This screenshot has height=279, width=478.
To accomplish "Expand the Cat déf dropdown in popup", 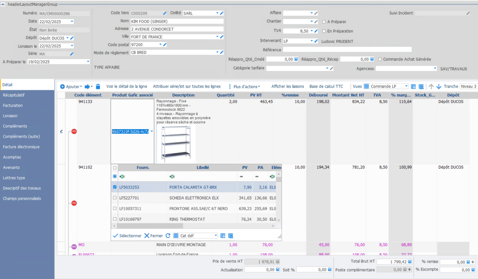I will [216, 236].
